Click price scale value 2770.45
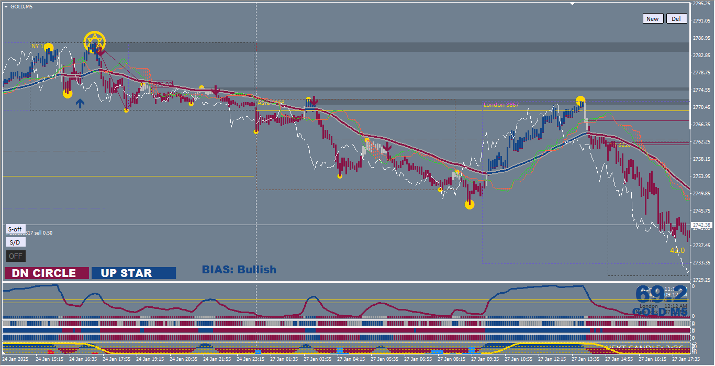Viewport: 715px width, 366px height. (x=701, y=107)
